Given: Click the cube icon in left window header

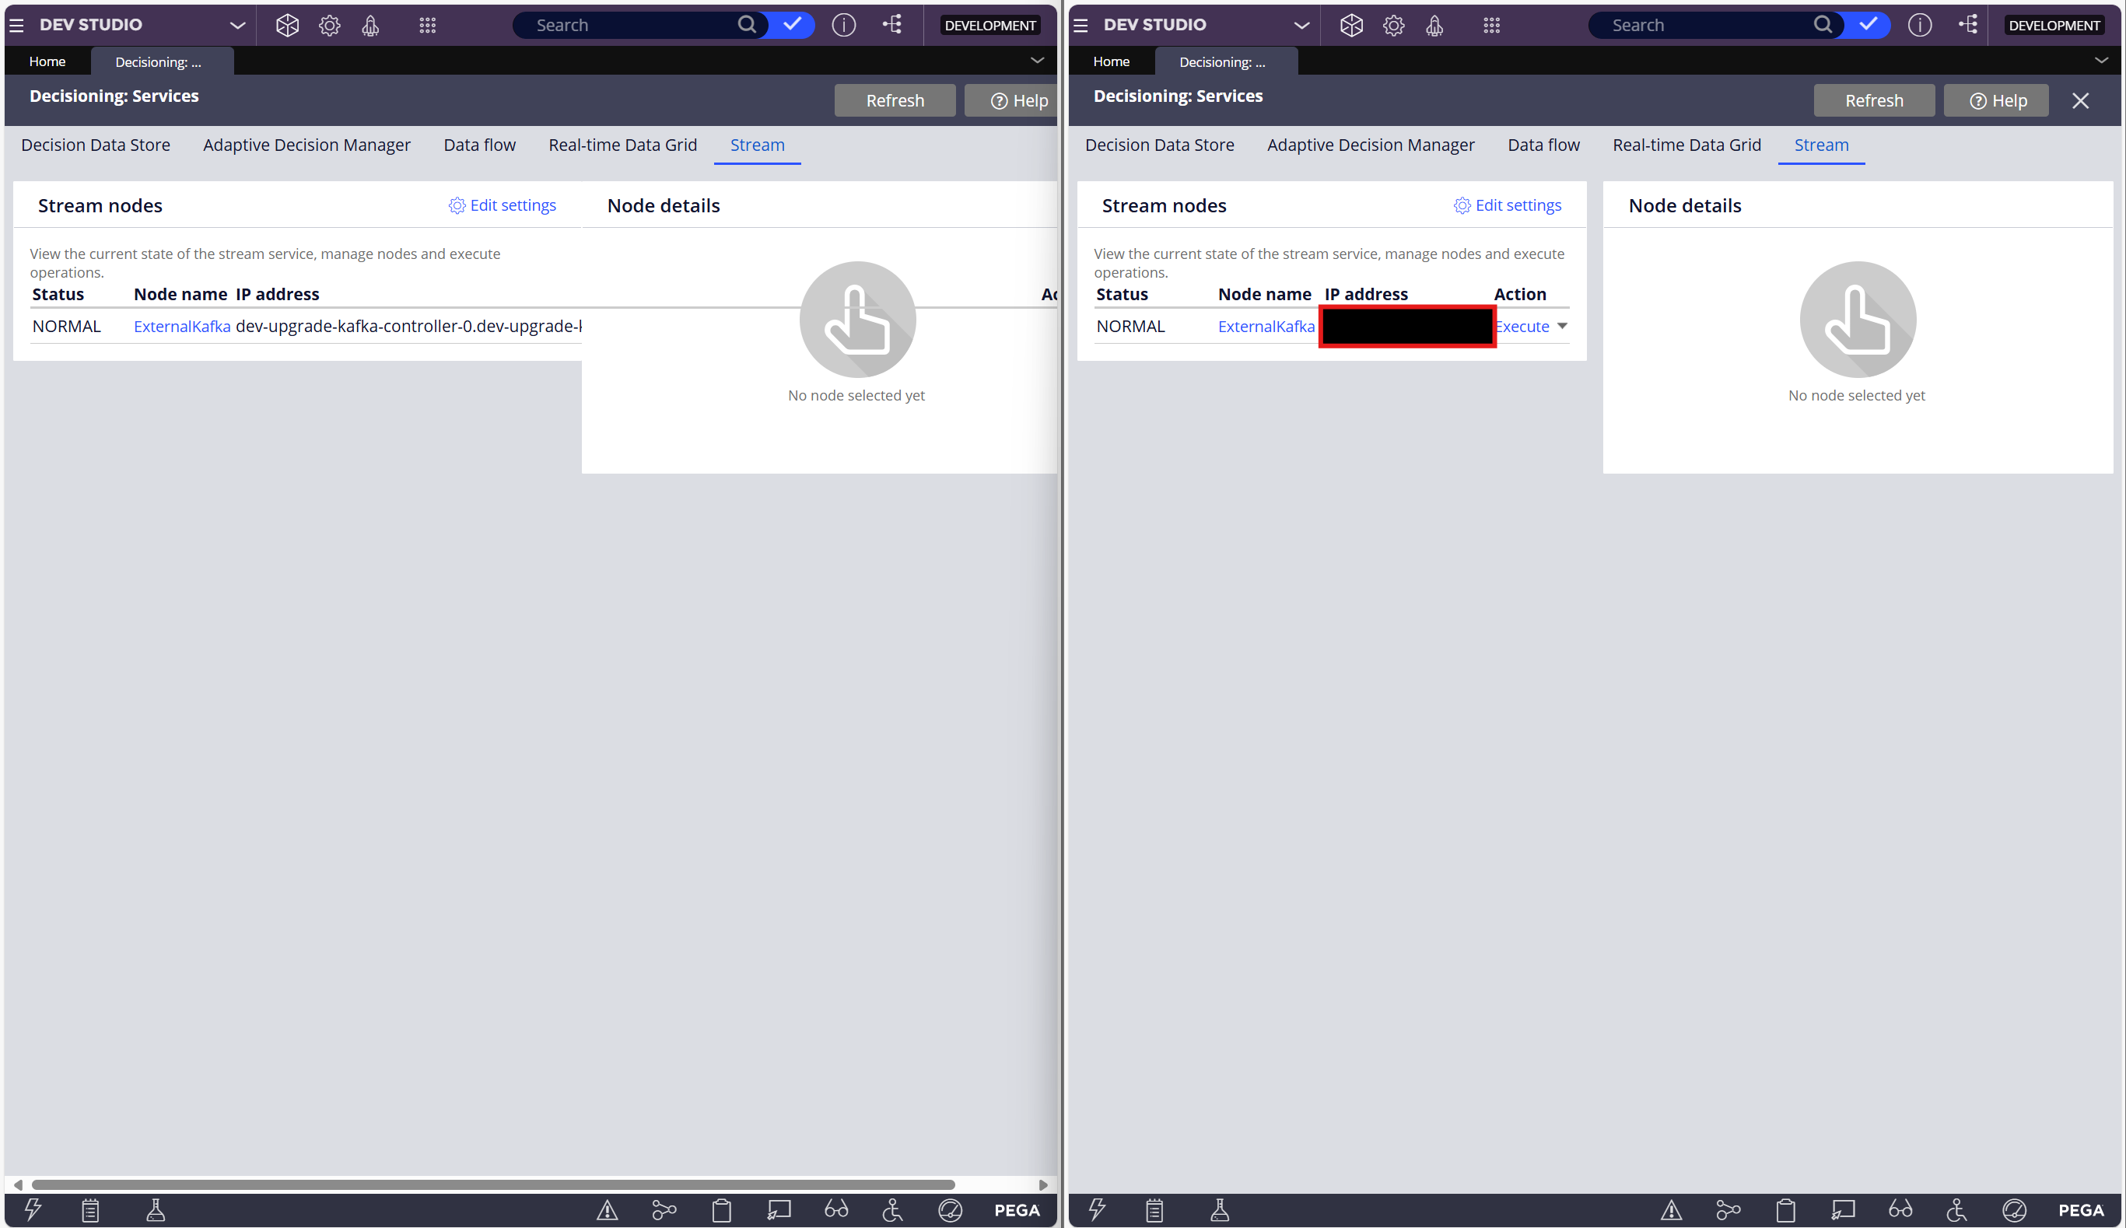Looking at the screenshot, I should [x=287, y=26].
